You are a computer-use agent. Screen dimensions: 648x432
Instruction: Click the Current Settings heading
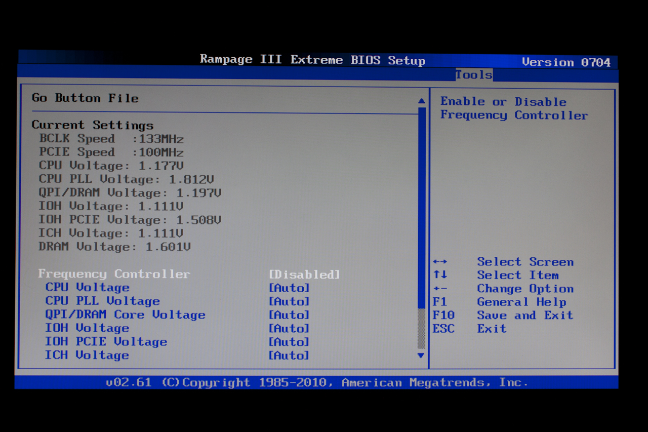93,125
